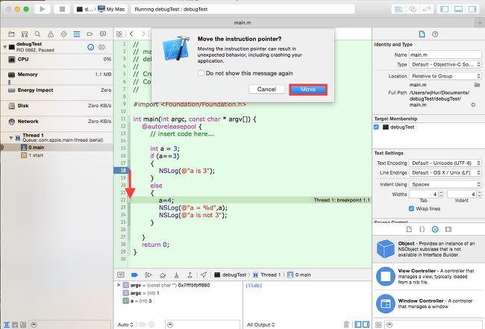This screenshot has height=329, width=485.
Task: Open the All Output console popup
Action: point(260,325)
